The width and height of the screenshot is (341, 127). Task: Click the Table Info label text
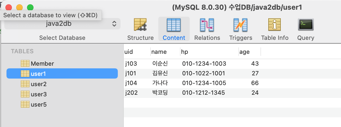click(x=275, y=38)
